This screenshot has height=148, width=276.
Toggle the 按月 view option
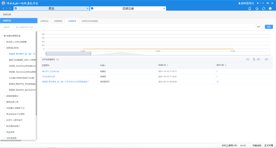click(258, 26)
